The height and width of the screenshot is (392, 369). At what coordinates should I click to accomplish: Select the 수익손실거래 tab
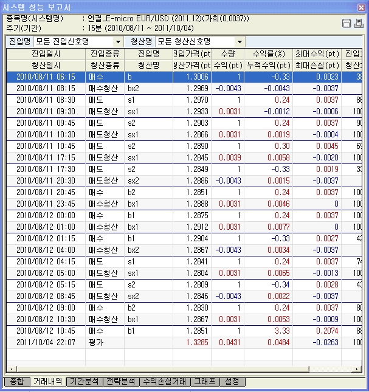[x=164, y=382]
